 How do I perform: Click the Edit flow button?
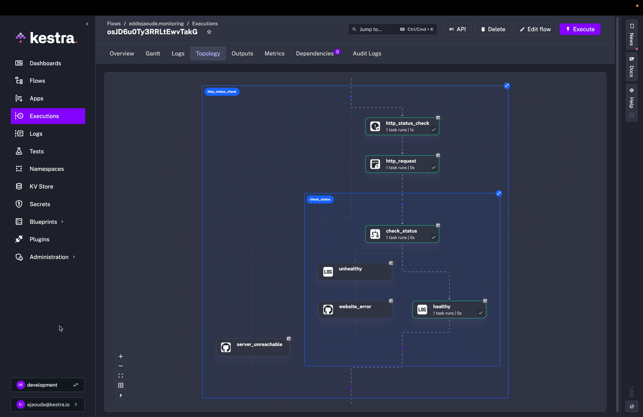point(535,29)
